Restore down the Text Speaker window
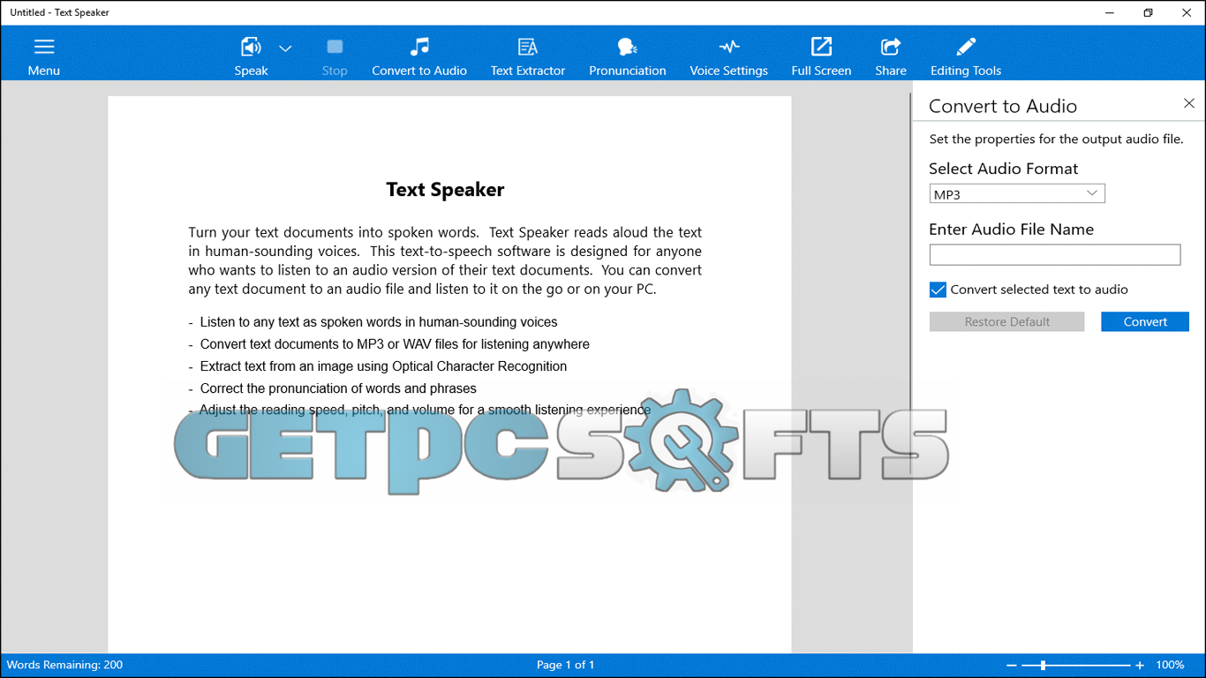Viewport: 1206px width, 678px height. pos(1148,12)
